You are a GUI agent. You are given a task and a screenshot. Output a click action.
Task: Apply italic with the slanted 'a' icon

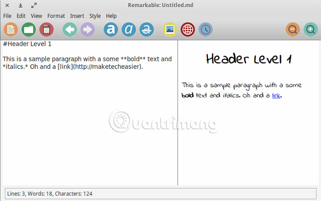[128, 30]
